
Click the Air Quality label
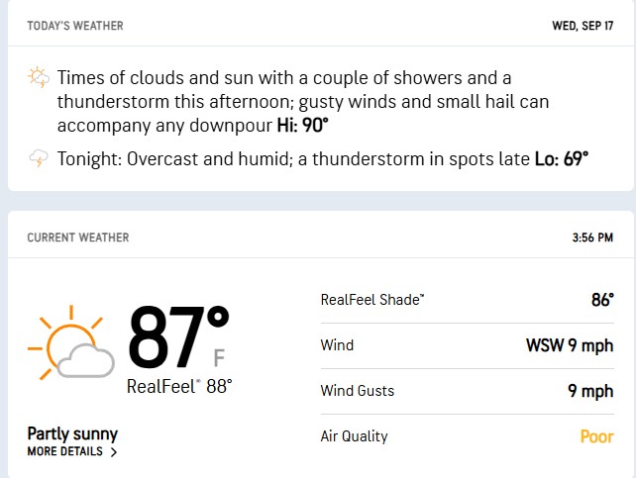click(x=355, y=436)
